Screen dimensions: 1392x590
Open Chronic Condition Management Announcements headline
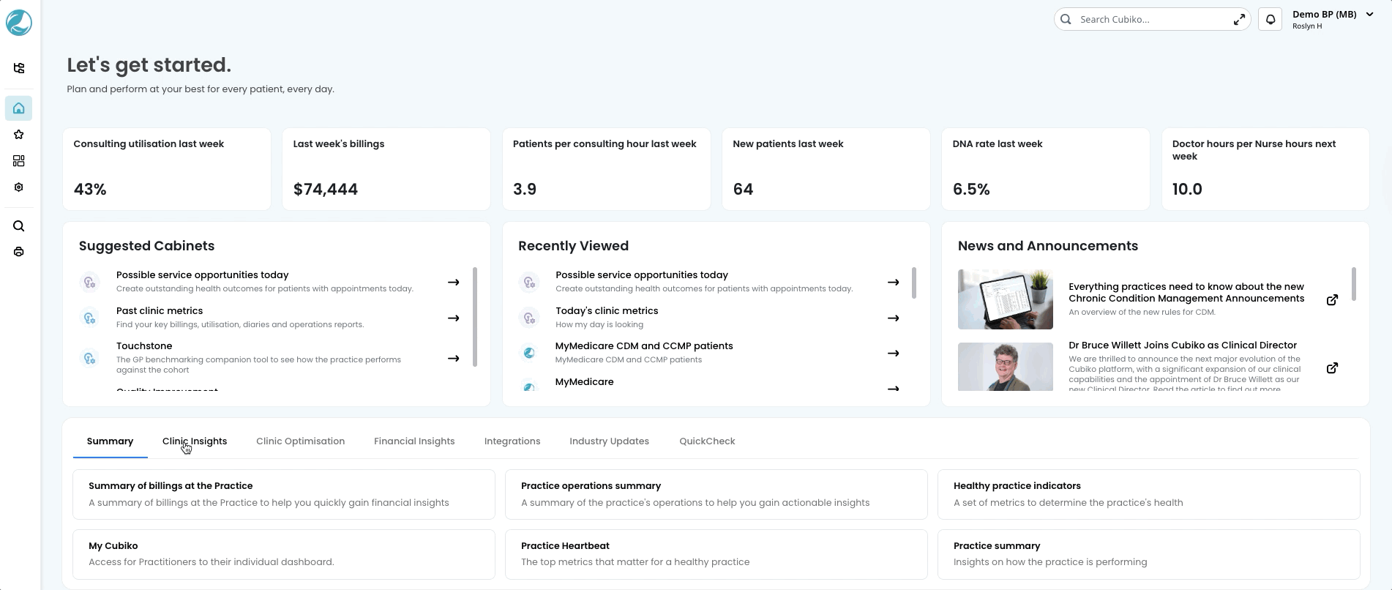[x=1186, y=293]
